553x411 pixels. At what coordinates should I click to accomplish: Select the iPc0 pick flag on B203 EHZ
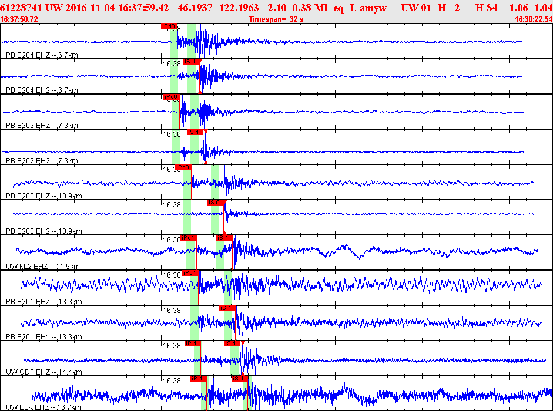183,167
